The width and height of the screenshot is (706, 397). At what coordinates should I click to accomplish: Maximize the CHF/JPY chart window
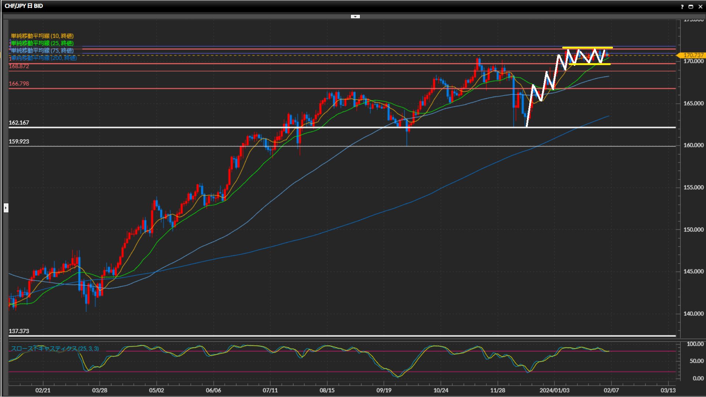(x=691, y=7)
